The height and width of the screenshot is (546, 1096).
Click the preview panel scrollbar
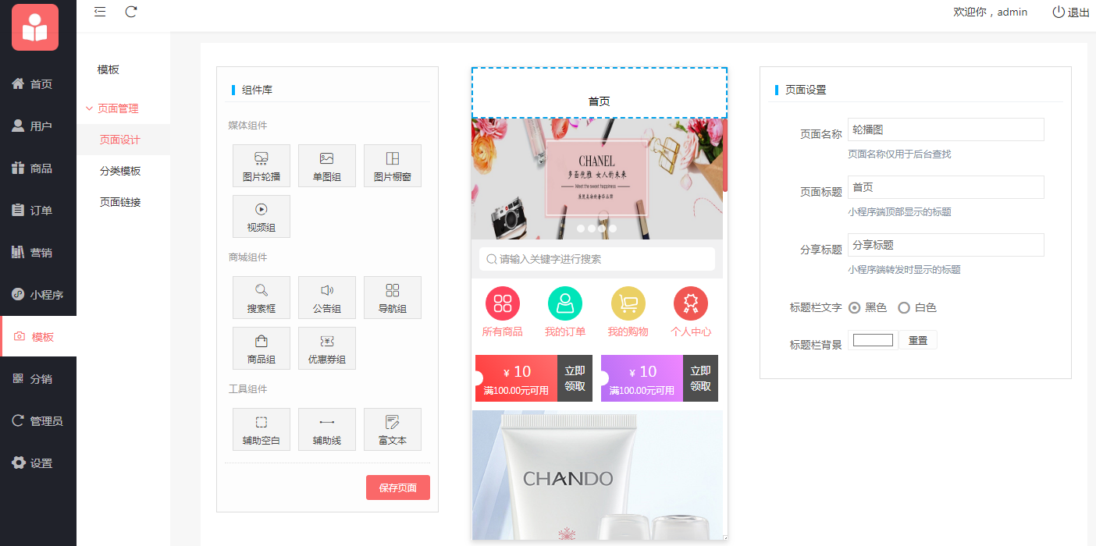click(x=725, y=155)
